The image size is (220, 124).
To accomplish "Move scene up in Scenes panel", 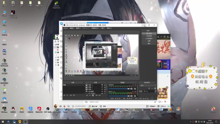I will [71, 95].
